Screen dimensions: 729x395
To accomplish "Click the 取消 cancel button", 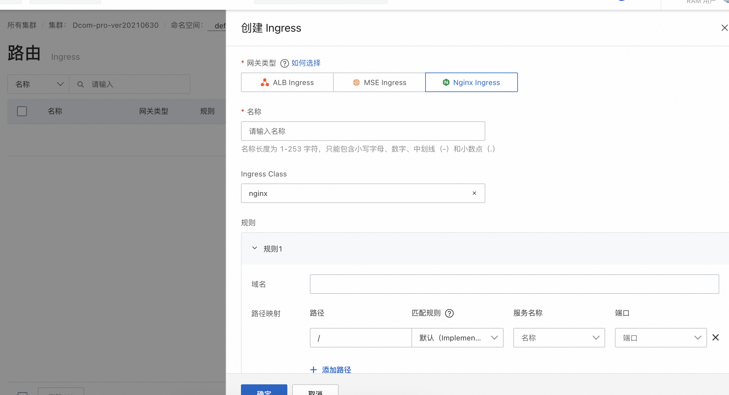I will coord(315,390).
